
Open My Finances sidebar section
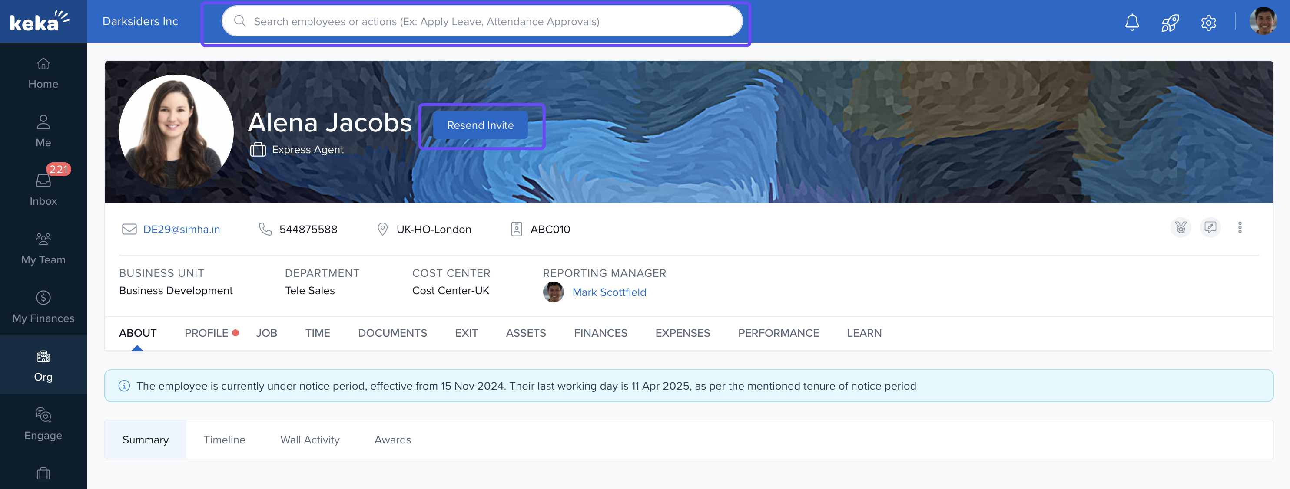pyautogui.click(x=43, y=306)
